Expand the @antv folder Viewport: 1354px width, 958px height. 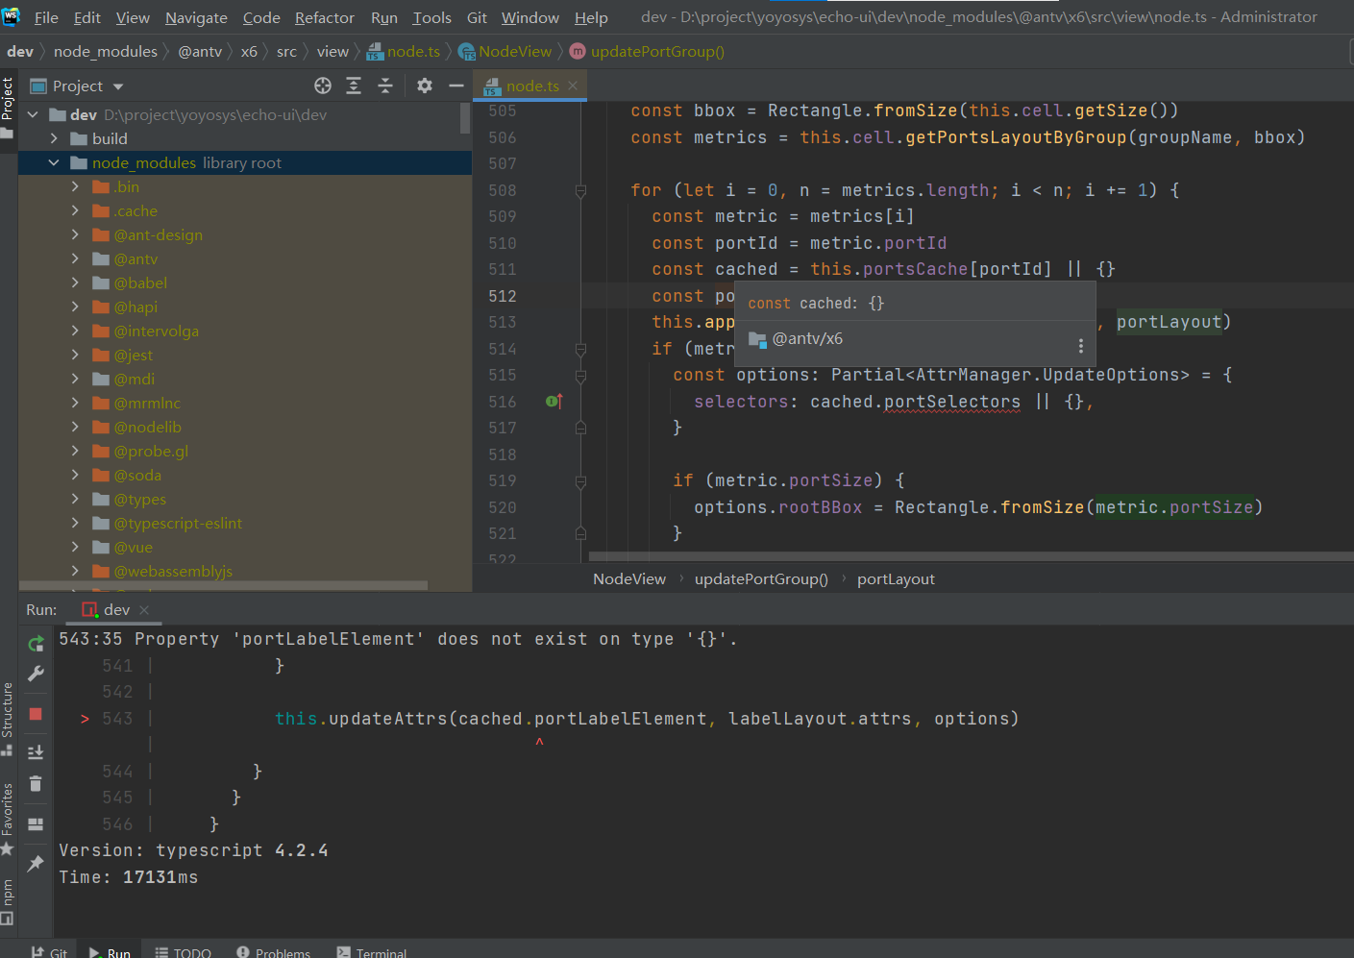[x=75, y=258]
